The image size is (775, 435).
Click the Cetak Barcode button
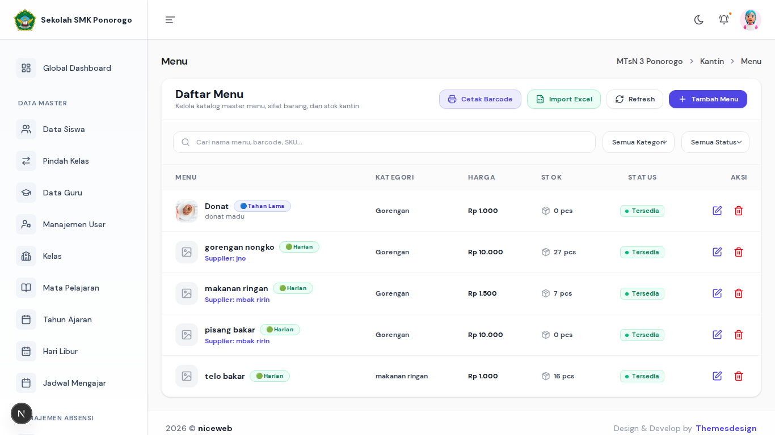pos(480,99)
